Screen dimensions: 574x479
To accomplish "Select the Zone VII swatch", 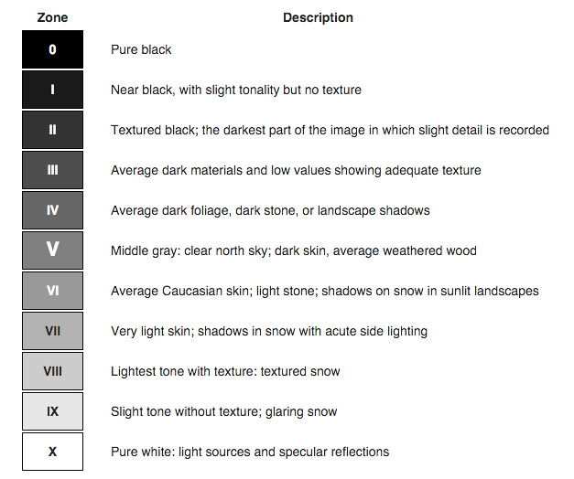I will (52, 331).
